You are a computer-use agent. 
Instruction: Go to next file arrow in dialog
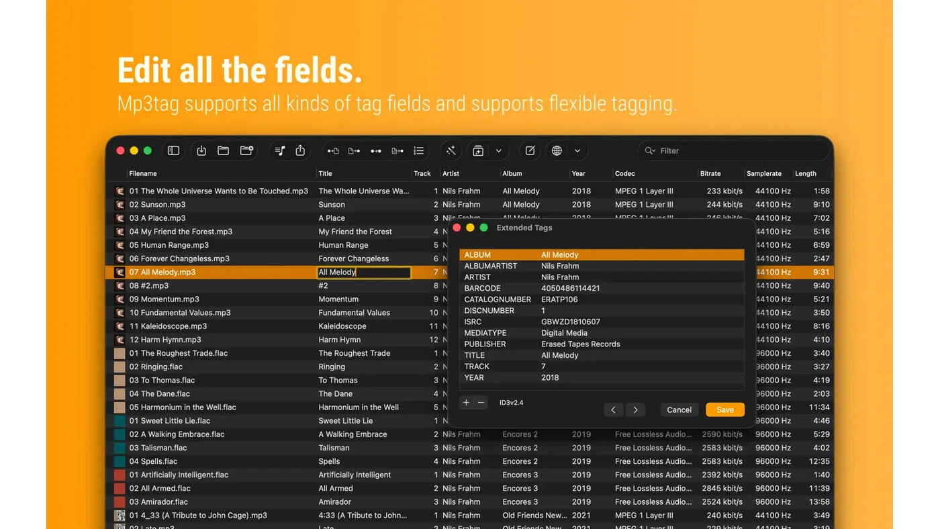click(x=635, y=410)
